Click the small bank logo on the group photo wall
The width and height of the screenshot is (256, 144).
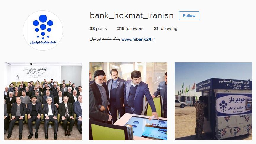tap(18, 77)
